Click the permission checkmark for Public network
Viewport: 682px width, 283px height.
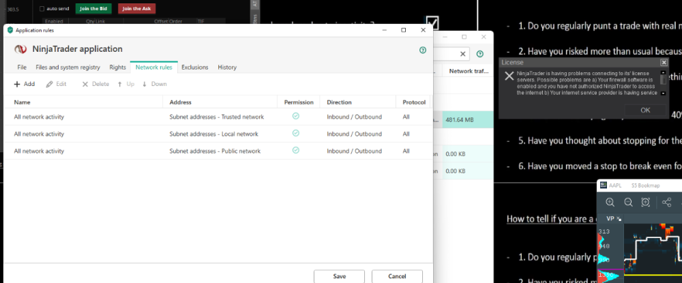click(295, 151)
